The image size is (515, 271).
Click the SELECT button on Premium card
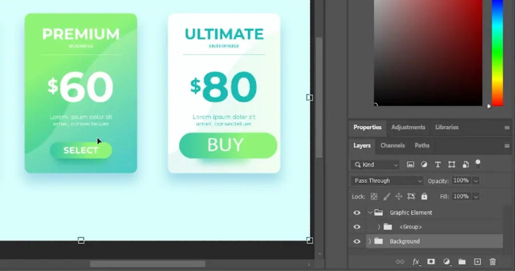[81, 150]
